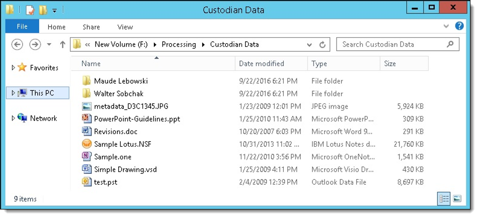
Task: Click the Search Custodian Data box
Action: (x=392, y=44)
